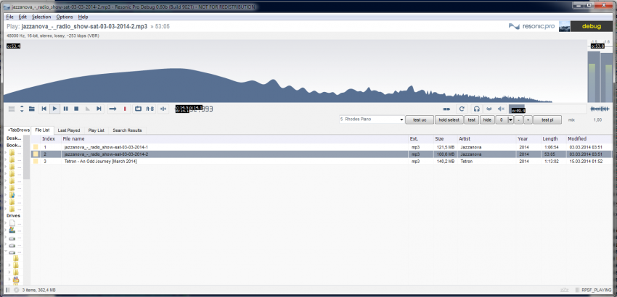Click the headphones icon

(x=476, y=109)
